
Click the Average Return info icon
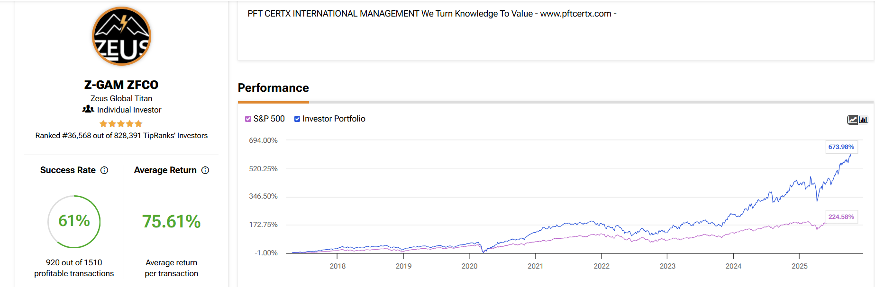point(205,170)
